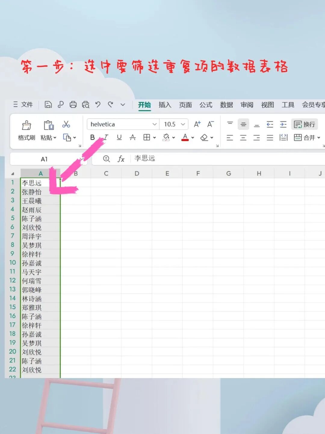Viewport: 325px width, 434px height.
Task: Increase font size with A+ icon
Action: (x=197, y=124)
